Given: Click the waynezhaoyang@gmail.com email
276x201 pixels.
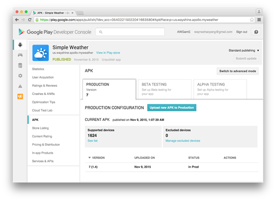Looking at the screenshot, I should [213, 32].
